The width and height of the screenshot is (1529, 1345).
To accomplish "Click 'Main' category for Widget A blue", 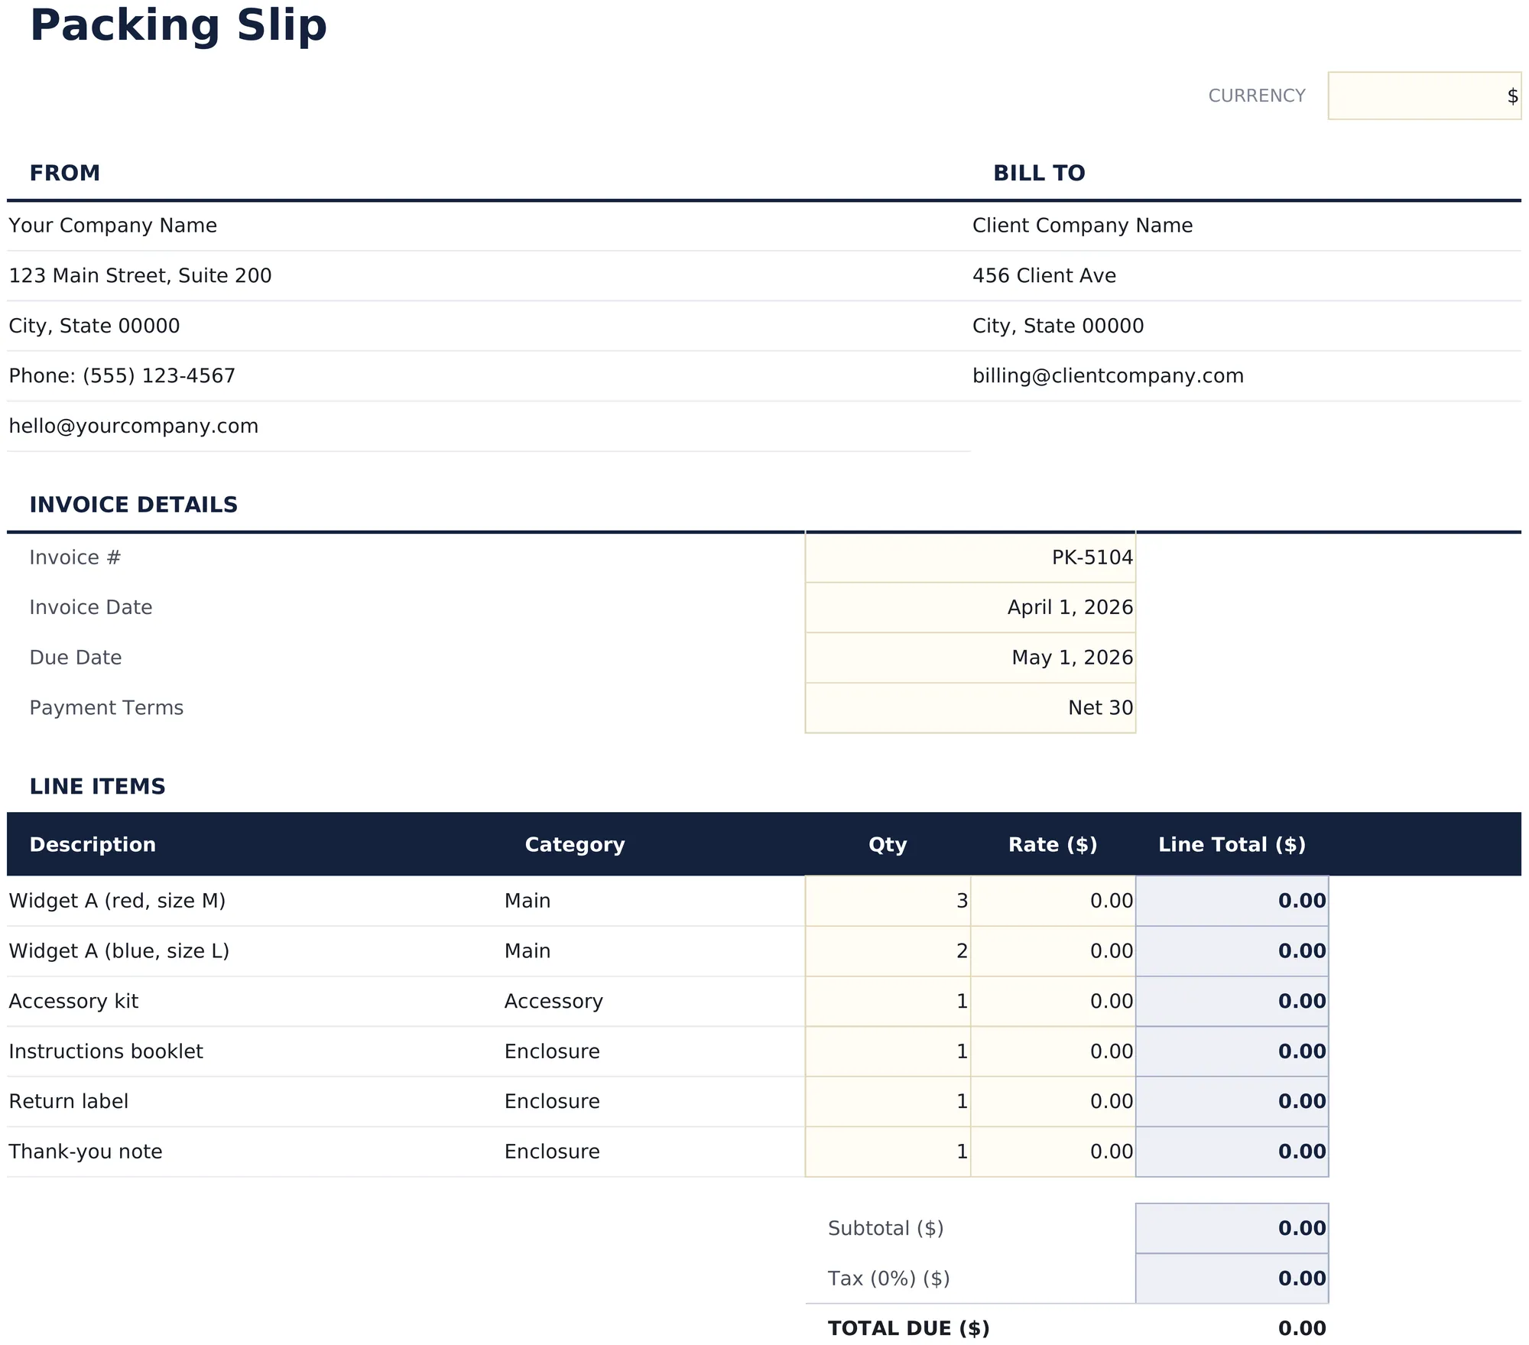I will pyautogui.click(x=528, y=950).
